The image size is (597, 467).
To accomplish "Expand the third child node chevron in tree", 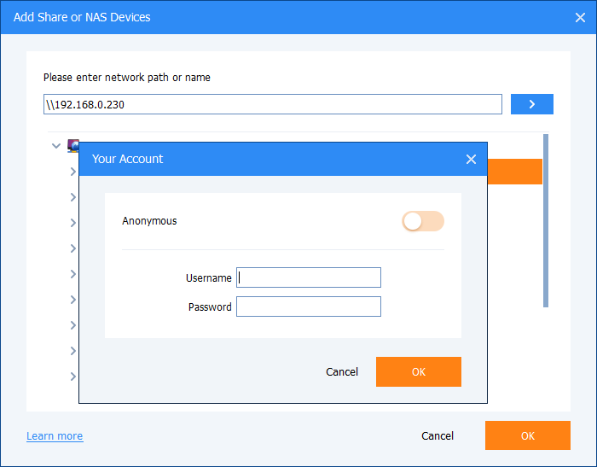I will 72,223.
